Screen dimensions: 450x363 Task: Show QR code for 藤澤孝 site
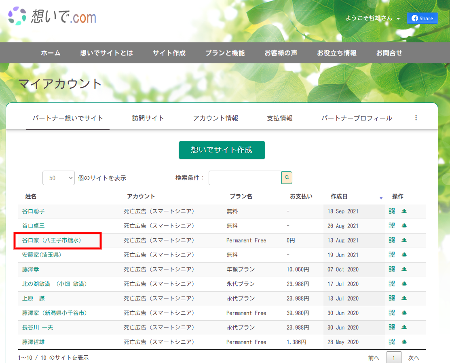coord(391,269)
